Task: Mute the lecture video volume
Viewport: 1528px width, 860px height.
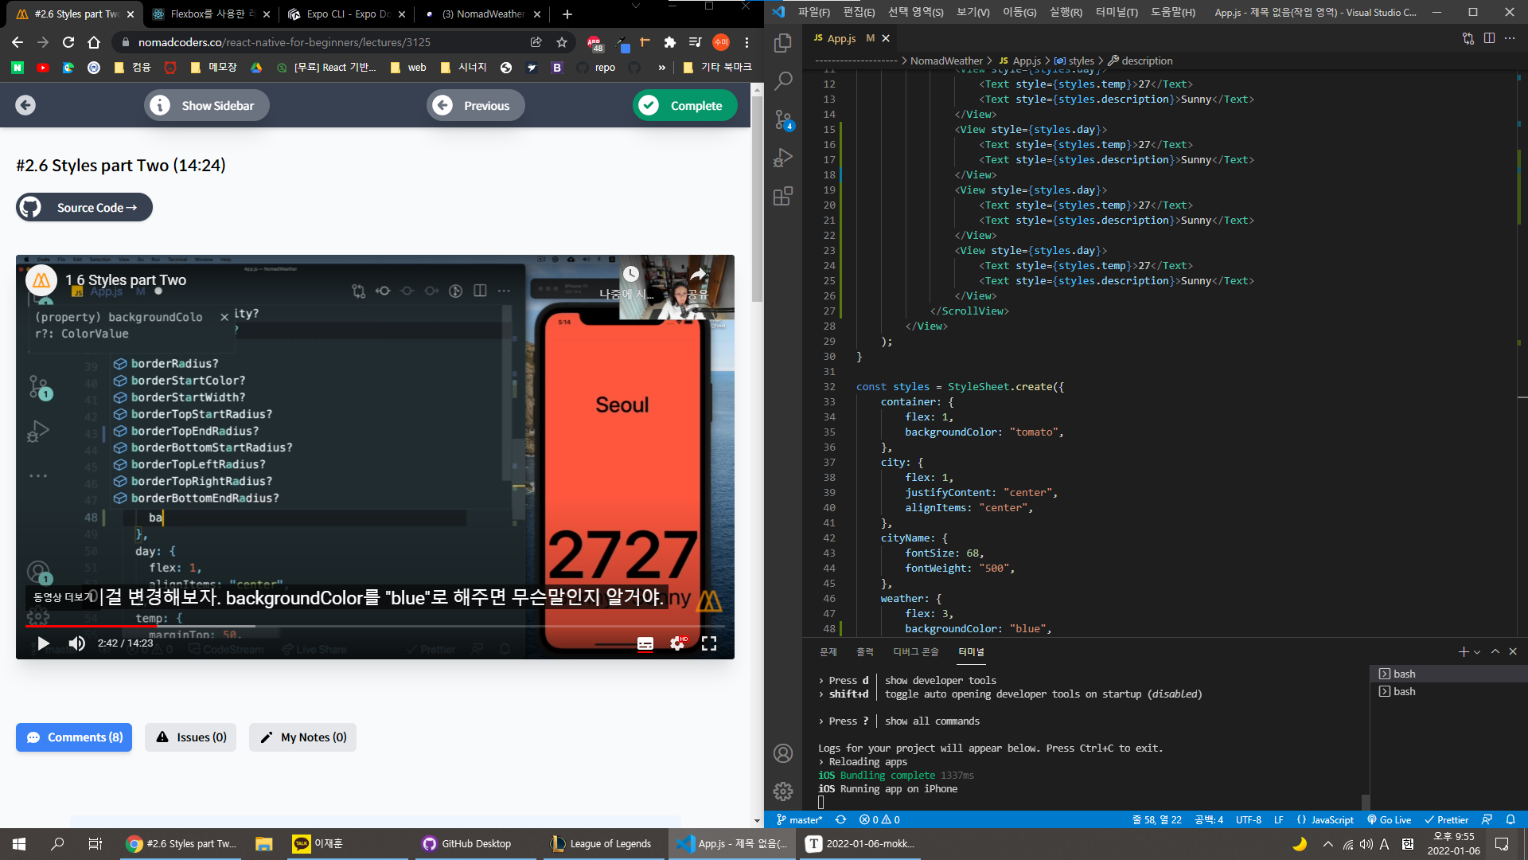Action: [76, 643]
